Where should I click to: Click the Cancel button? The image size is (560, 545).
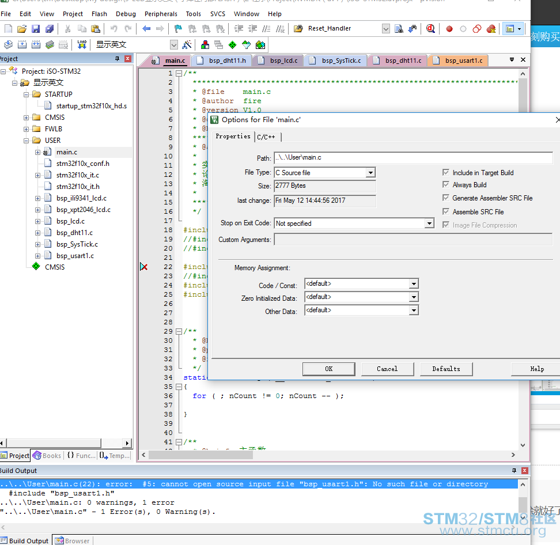coord(388,369)
